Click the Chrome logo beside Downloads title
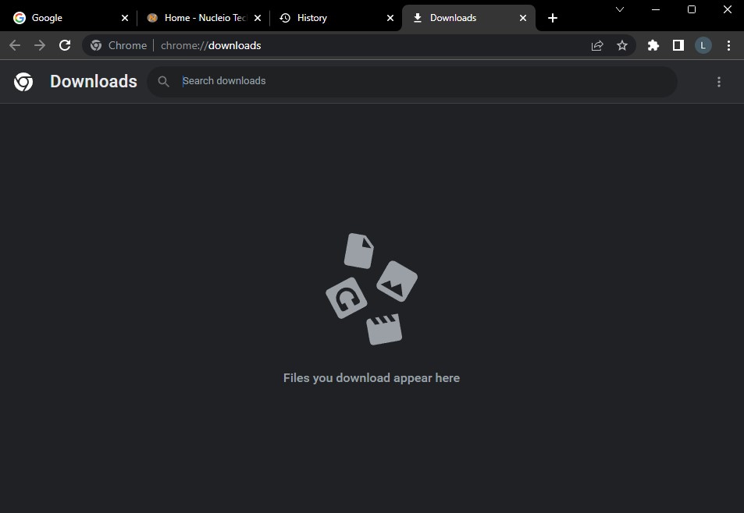The width and height of the screenshot is (744, 513). (x=23, y=82)
